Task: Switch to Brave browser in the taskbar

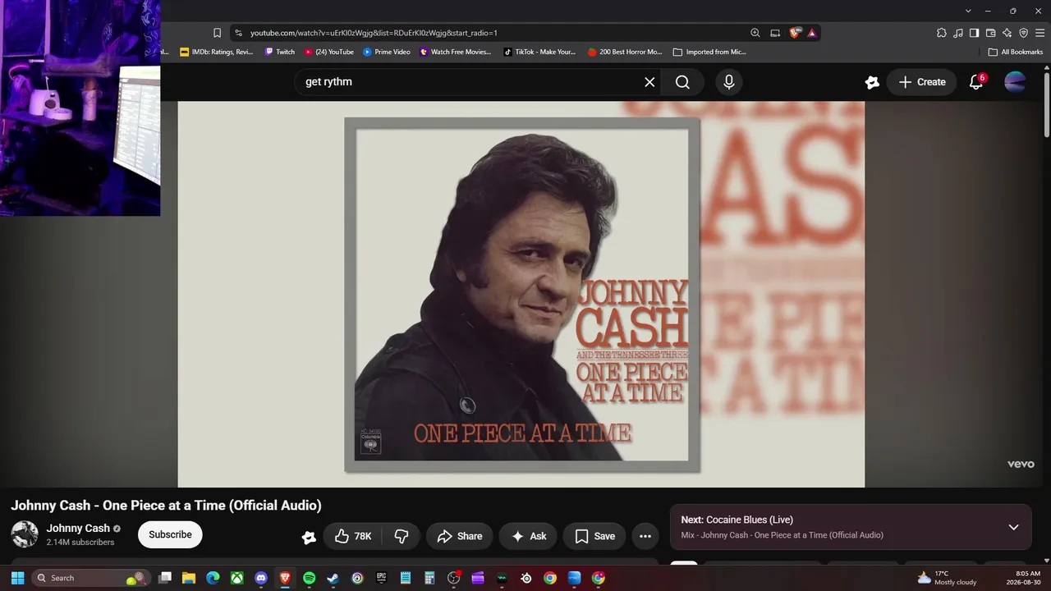Action: 285,578
